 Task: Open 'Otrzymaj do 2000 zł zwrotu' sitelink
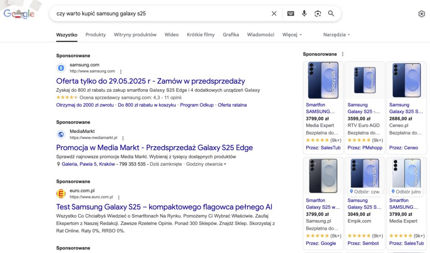pos(85,105)
